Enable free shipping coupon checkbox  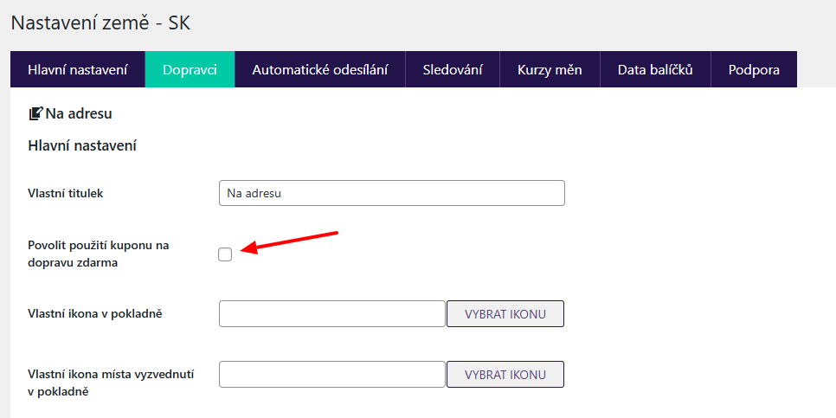(225, 254)
